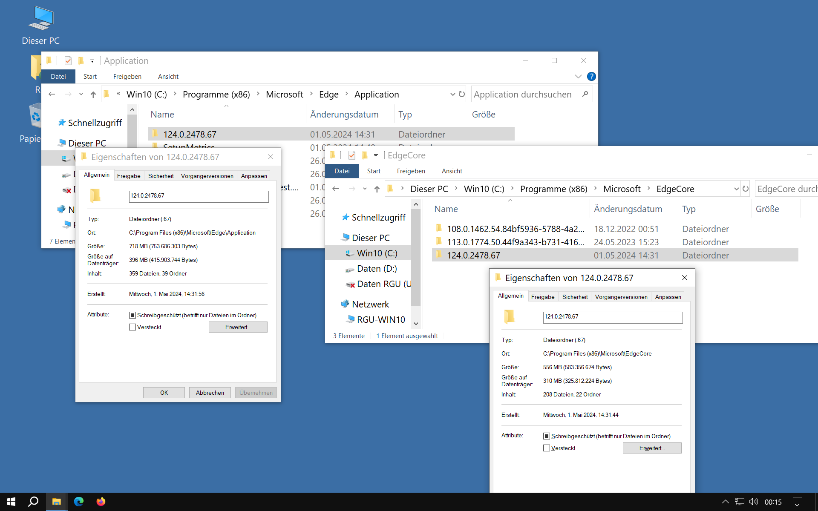This screenshot has width=818, height=511.
Task: Click the Up arrow in EdgeCore window
Action: 377,189
